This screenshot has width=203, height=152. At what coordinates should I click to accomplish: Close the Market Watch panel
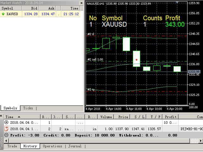[x=82, y=3]
